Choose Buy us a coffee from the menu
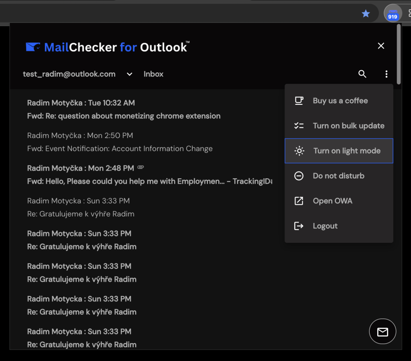The image size is (411, 361). tap(339, 101)
